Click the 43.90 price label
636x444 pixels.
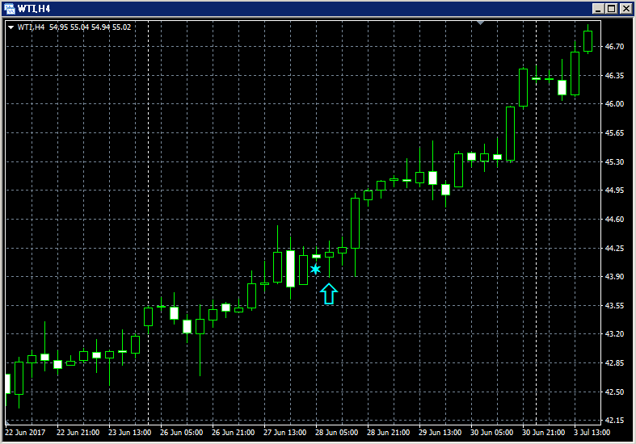(x=614, y=276)
